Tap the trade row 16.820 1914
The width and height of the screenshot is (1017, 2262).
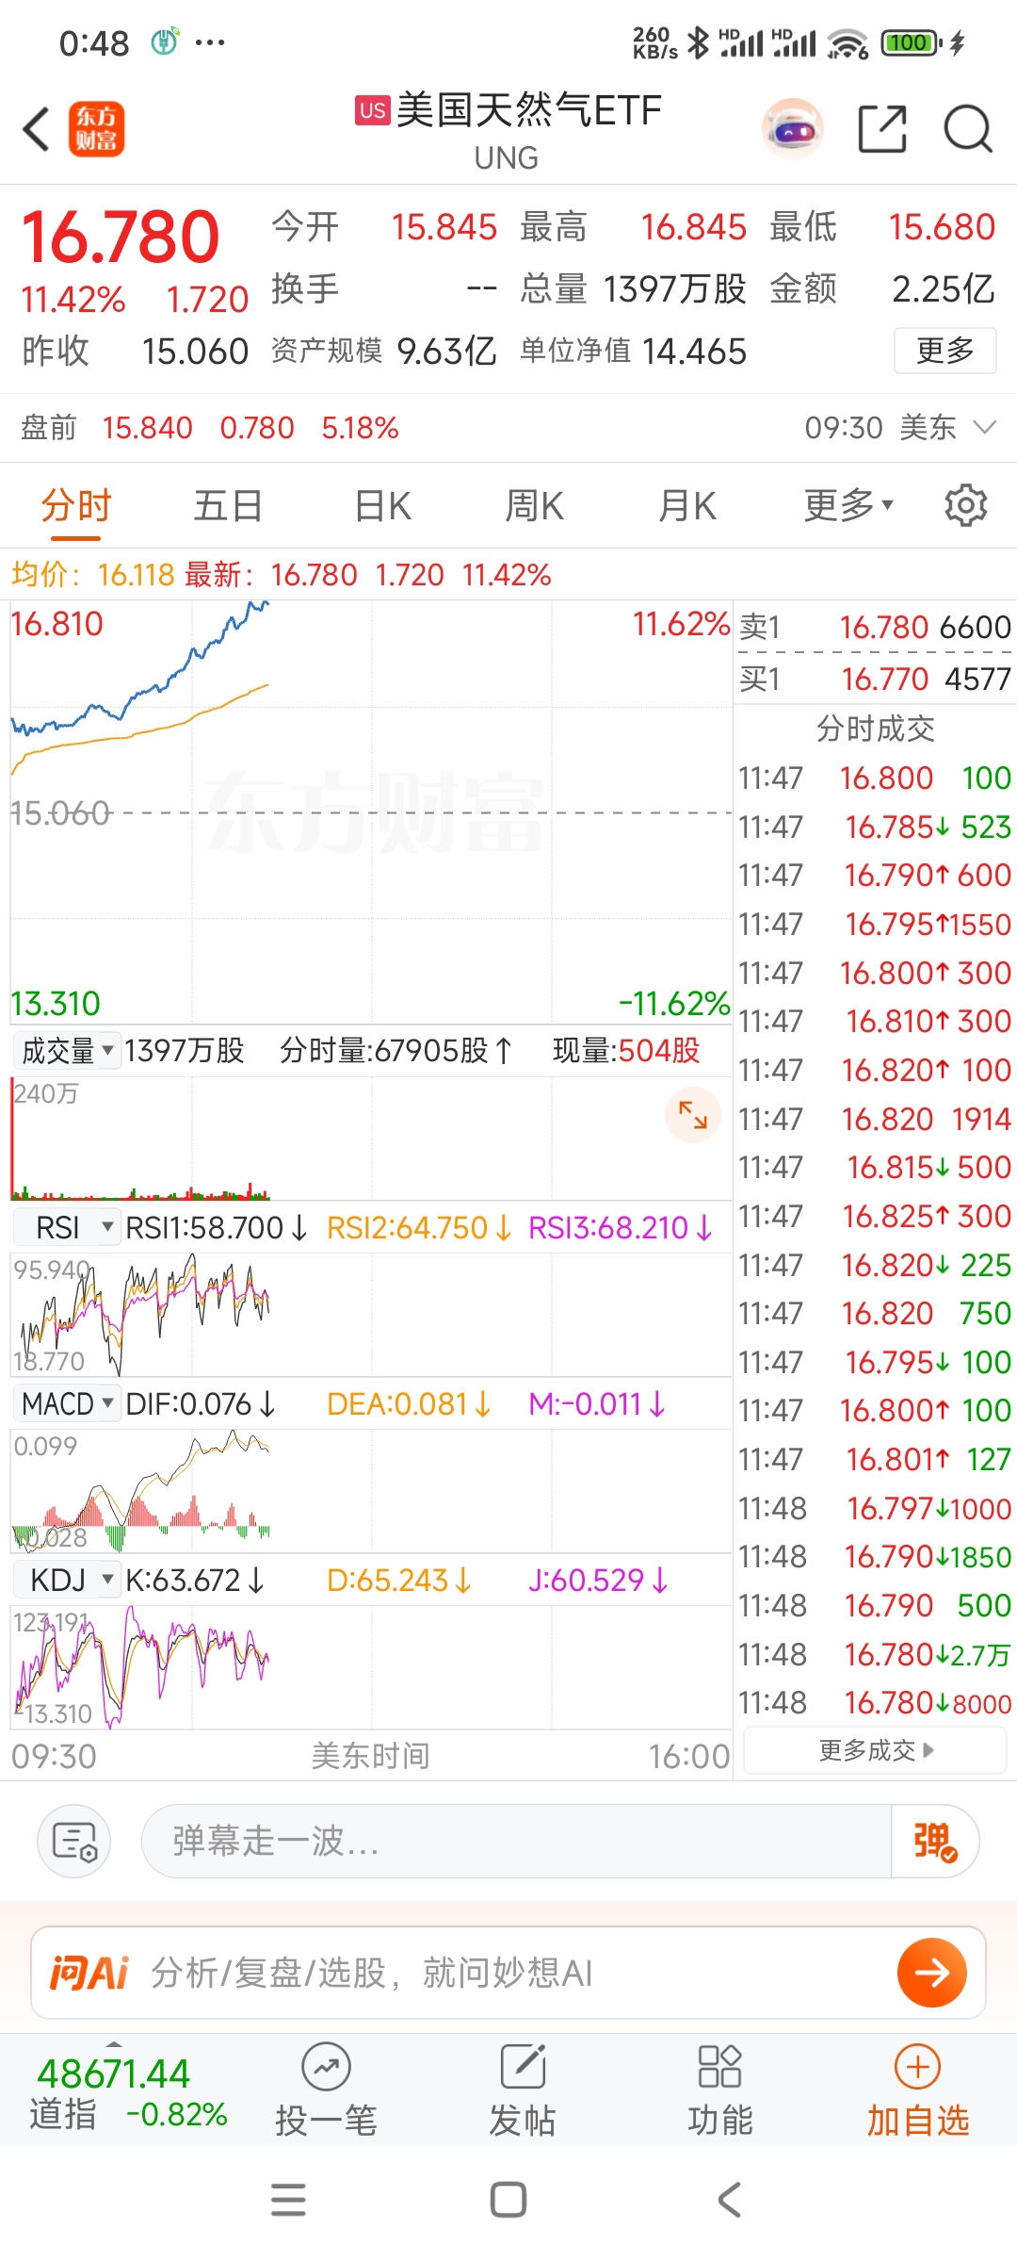pyautogui.click(x=875, y=1119)
